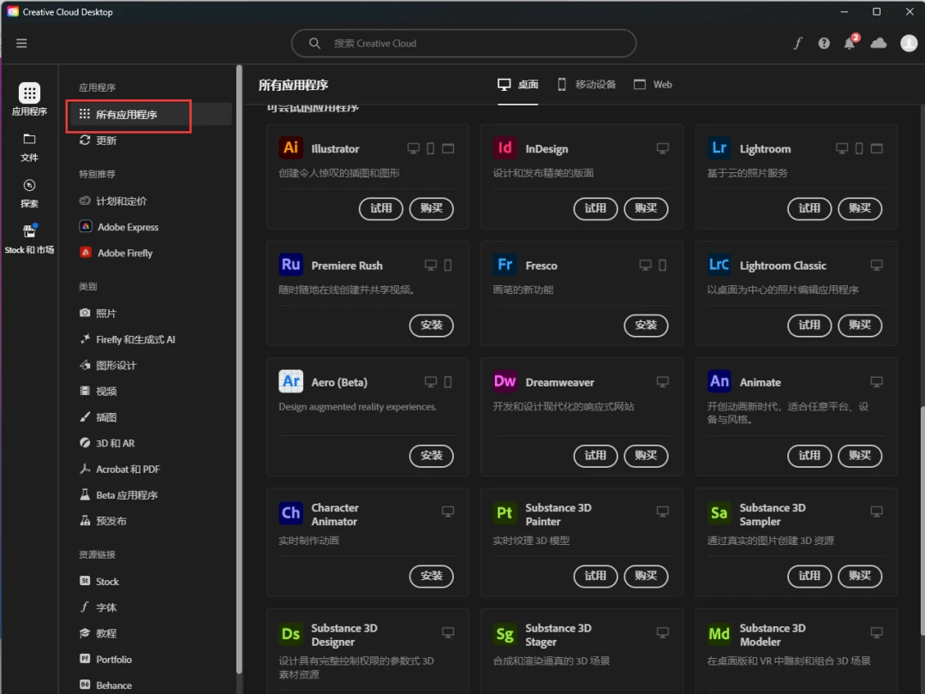Click the Illustrator Ai app icon
The width and height of the screenshot is (925, 694).
(291, 147)
